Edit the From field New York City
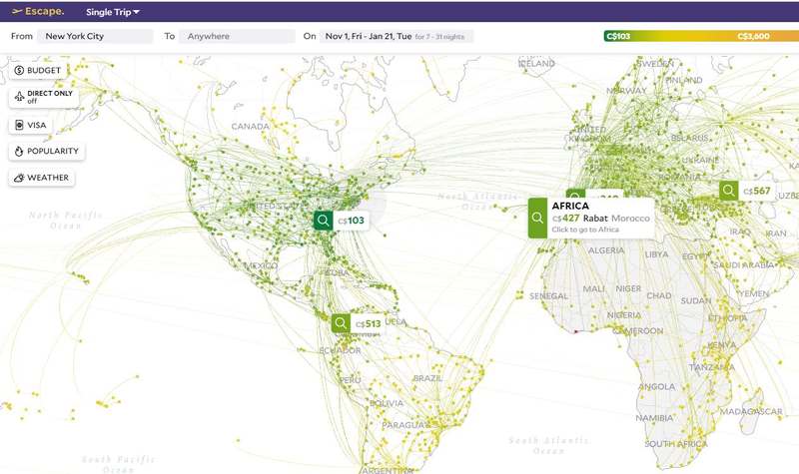The width and height of the screenshot is (799, 474). [x=95, y=36]
